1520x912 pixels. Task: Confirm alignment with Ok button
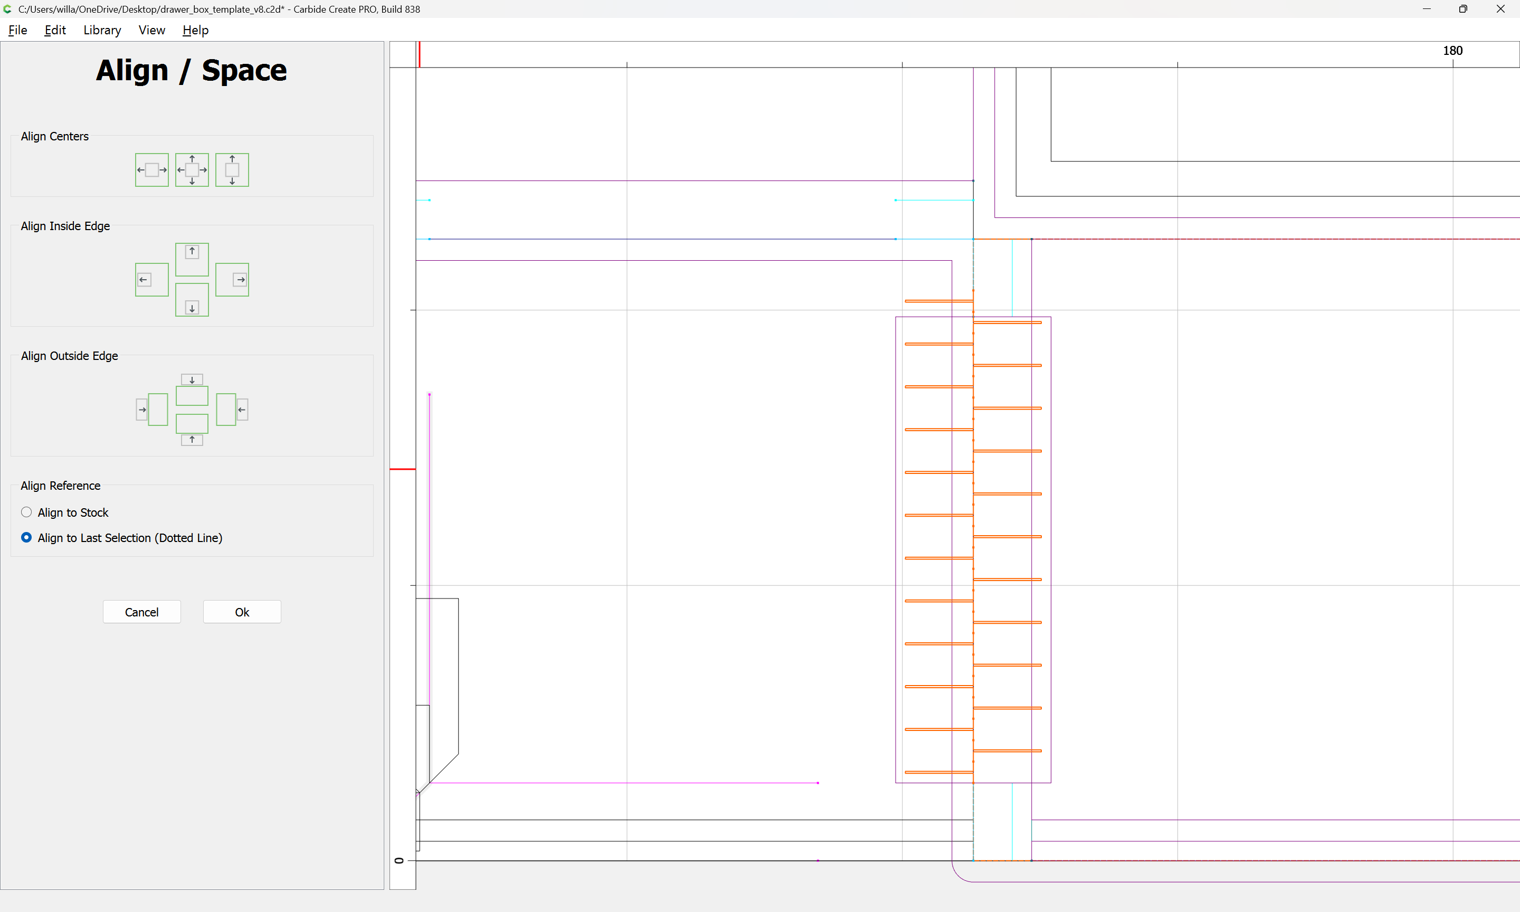242,612
